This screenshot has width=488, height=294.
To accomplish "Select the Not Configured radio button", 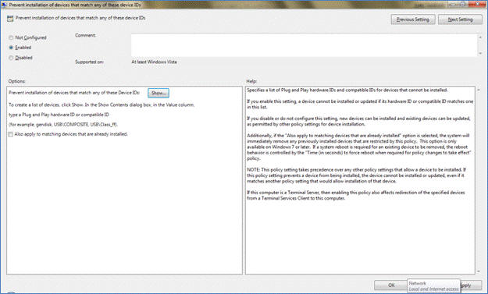I will tap(11, 37).
